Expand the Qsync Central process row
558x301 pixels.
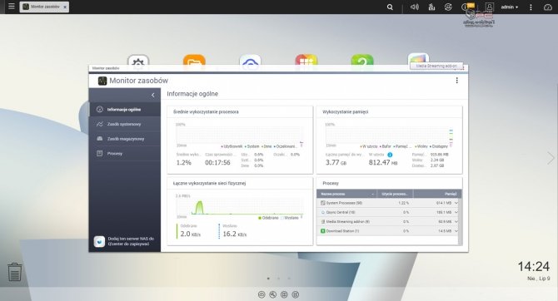pos(456,212)
